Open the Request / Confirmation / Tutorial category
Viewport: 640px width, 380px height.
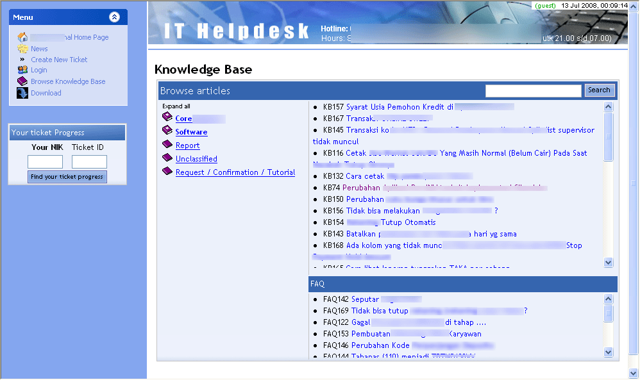pos(235,172)
